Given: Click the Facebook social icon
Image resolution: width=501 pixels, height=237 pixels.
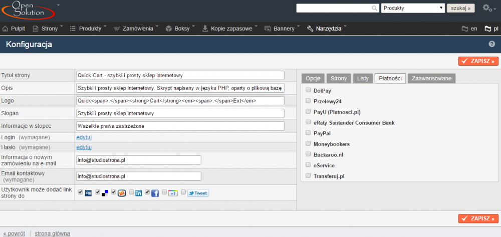Looking at the screenshot, I should (x=155, y=193).
